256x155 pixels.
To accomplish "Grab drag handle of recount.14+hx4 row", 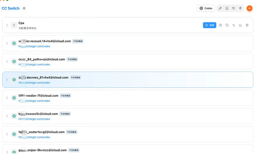I will [x=7, y=43].
